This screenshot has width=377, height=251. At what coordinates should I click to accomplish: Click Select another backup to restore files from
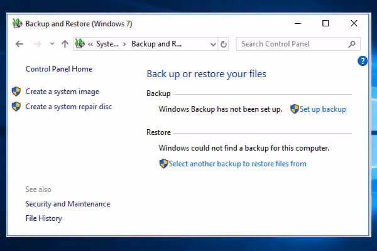(x=237, y=164)
